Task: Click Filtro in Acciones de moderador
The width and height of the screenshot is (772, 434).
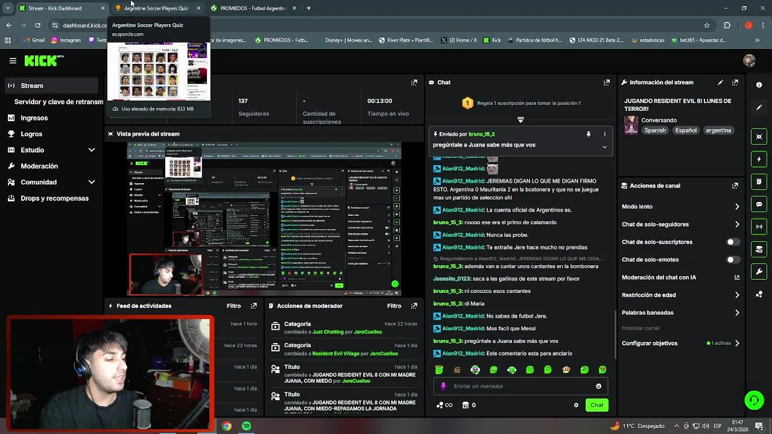Action: 394,306
